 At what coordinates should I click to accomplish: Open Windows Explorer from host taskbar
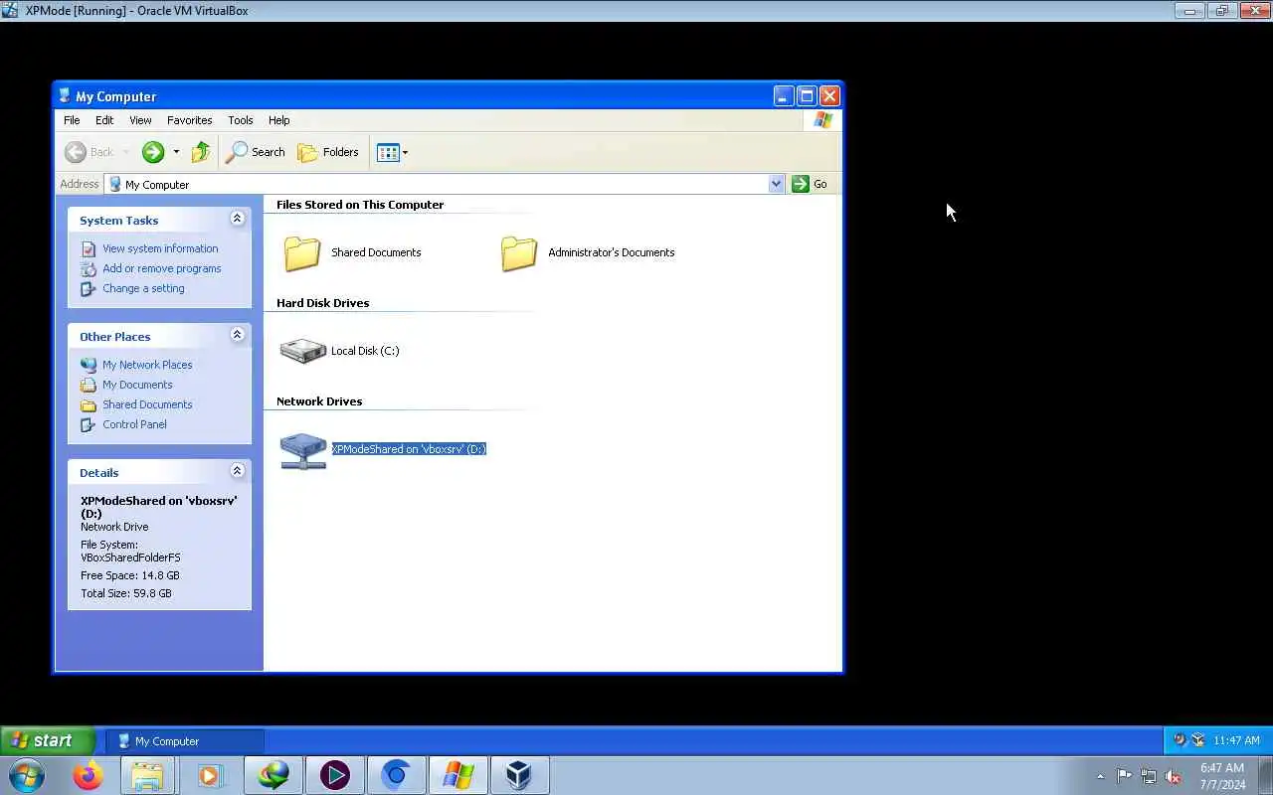(x=147, y=775)
